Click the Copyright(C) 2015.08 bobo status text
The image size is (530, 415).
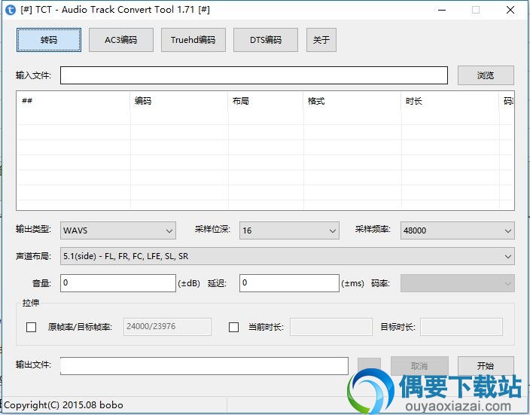point(63,405)
